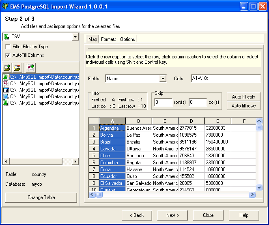Focus the Skip rows input field

pyautogui.click(x=163, y=102)
